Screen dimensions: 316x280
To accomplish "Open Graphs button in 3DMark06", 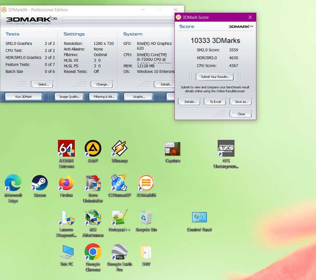I will 139,97.
